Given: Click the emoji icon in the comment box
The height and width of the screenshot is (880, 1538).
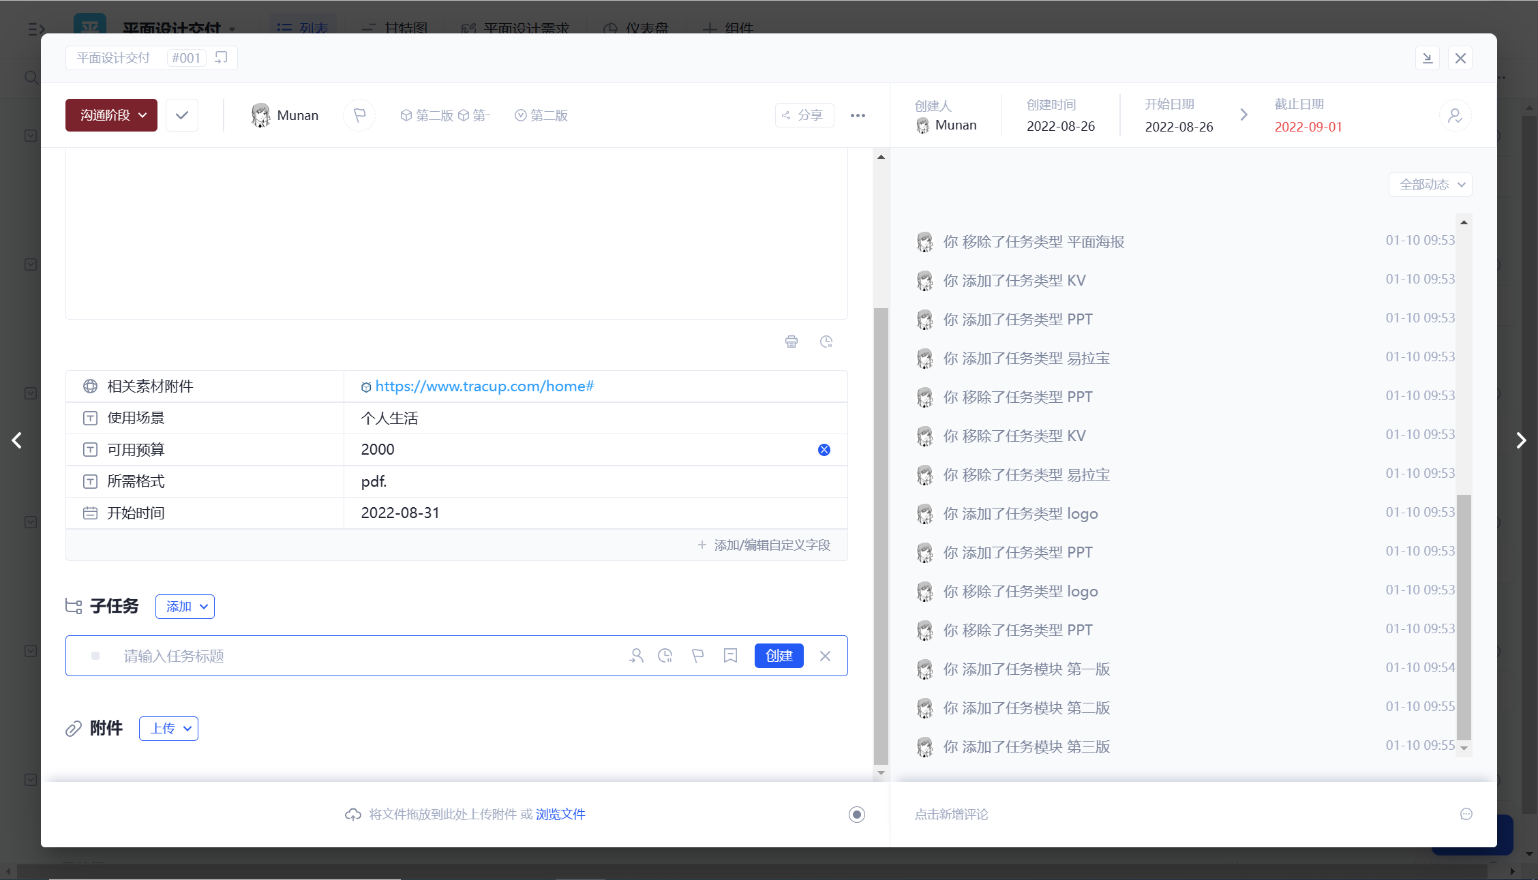Looking at the screenshot, I should [x=1466, y=814].
